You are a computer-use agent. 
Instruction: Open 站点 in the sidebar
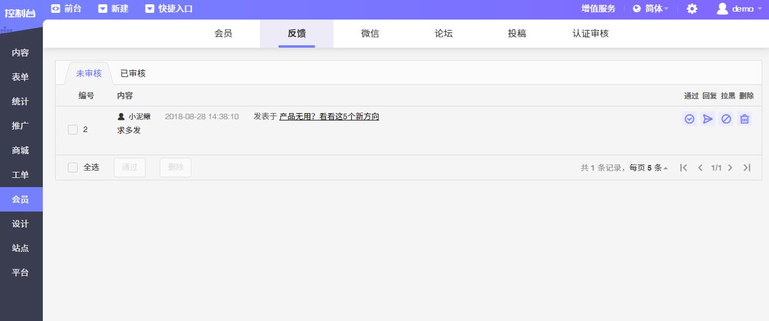tap(21, 248)
